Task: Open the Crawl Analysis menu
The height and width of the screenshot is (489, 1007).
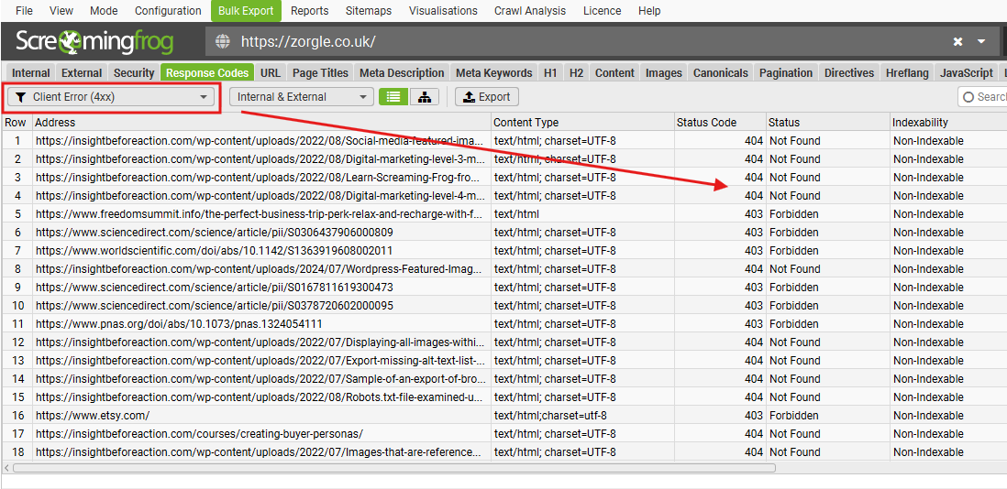Action: coord(530,11)
